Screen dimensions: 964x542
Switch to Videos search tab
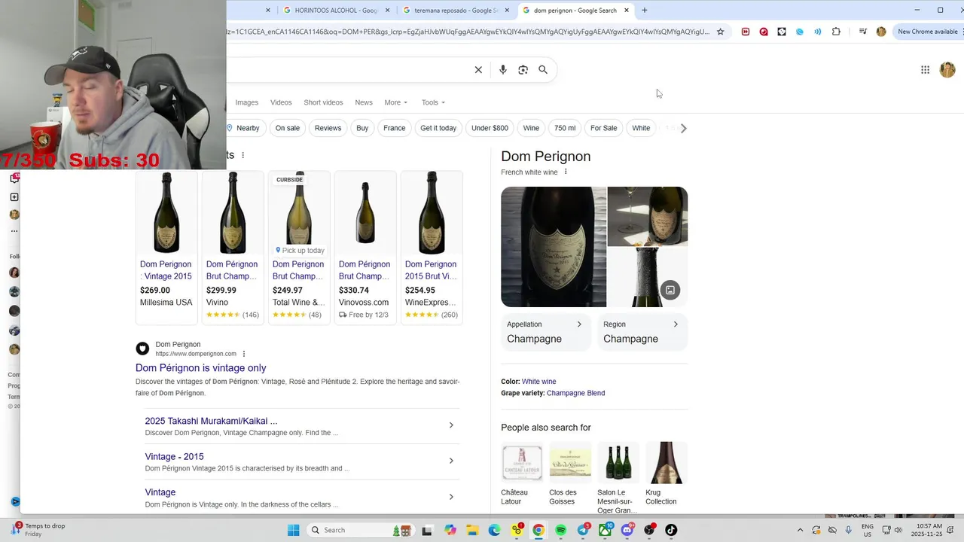pos(281,102)
